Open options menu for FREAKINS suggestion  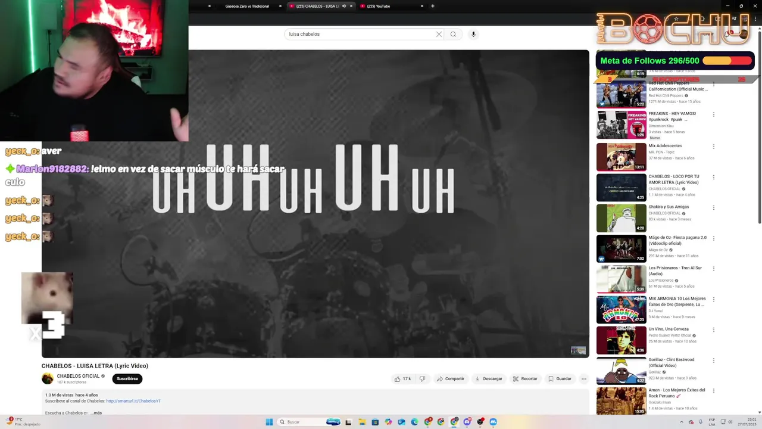pos(714,114)
